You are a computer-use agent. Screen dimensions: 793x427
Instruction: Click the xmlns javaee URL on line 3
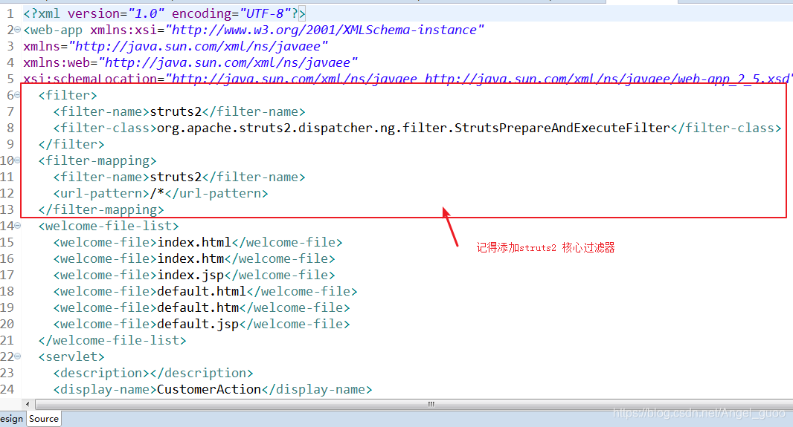(x=198, y=47)
